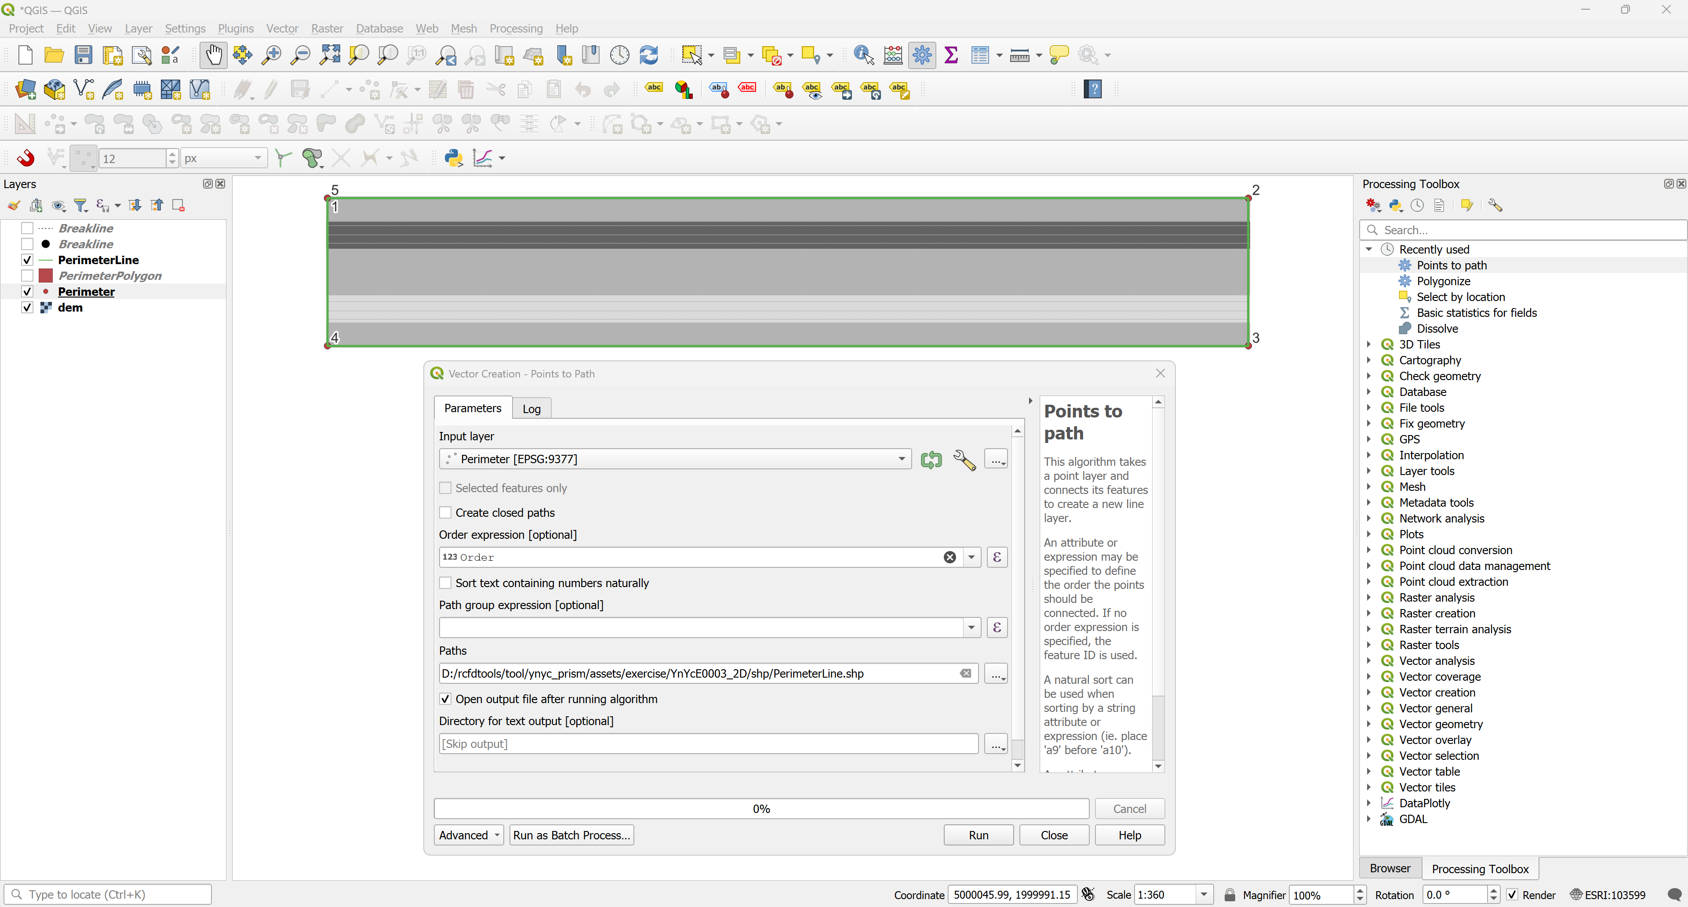Viewport: 1688px width, 907px height.
Task: Toggle visibility of first dotted Breakline layer
Action: [x=27, y=228]
